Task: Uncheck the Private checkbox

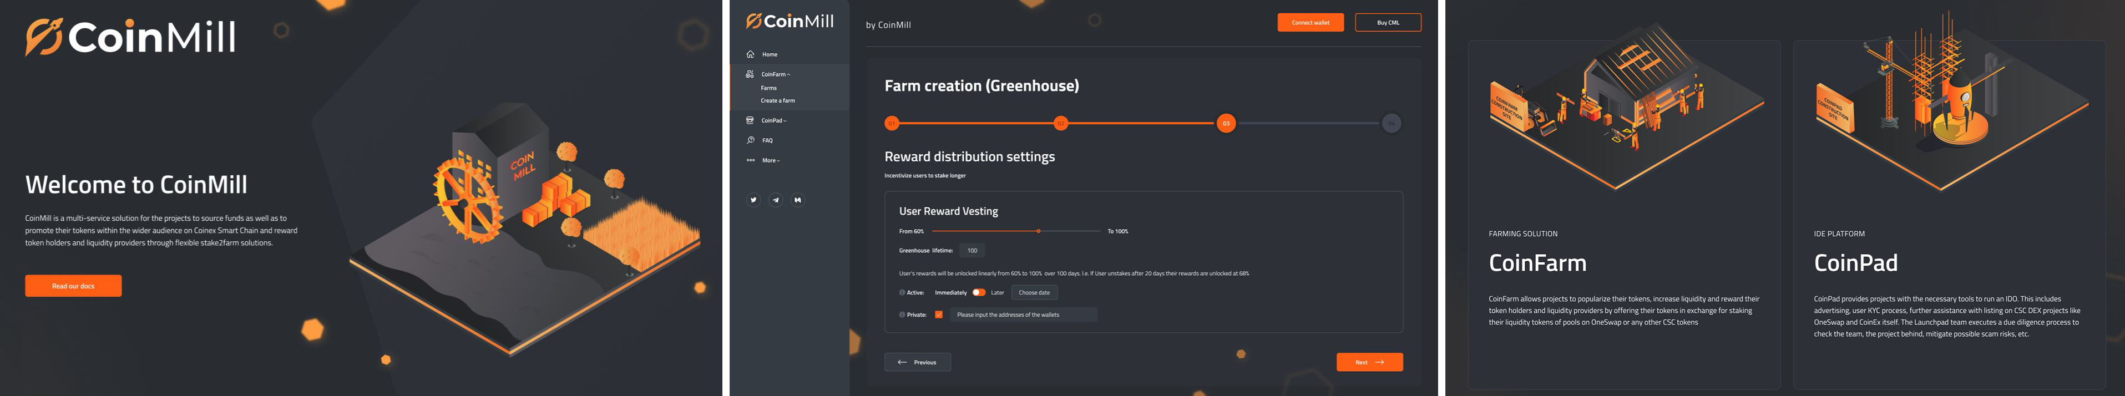Action: click(939, 315)
